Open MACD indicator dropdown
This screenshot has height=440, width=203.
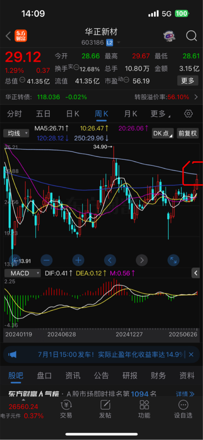coord(23,273)
